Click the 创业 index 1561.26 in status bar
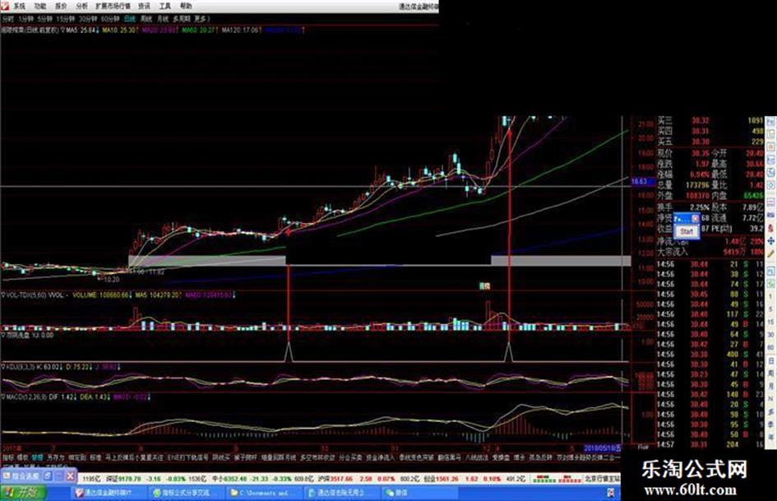777x501 pixels. (x=441, y=479)
